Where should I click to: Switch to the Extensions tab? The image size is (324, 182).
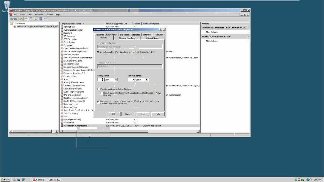(x=148, y=35)
